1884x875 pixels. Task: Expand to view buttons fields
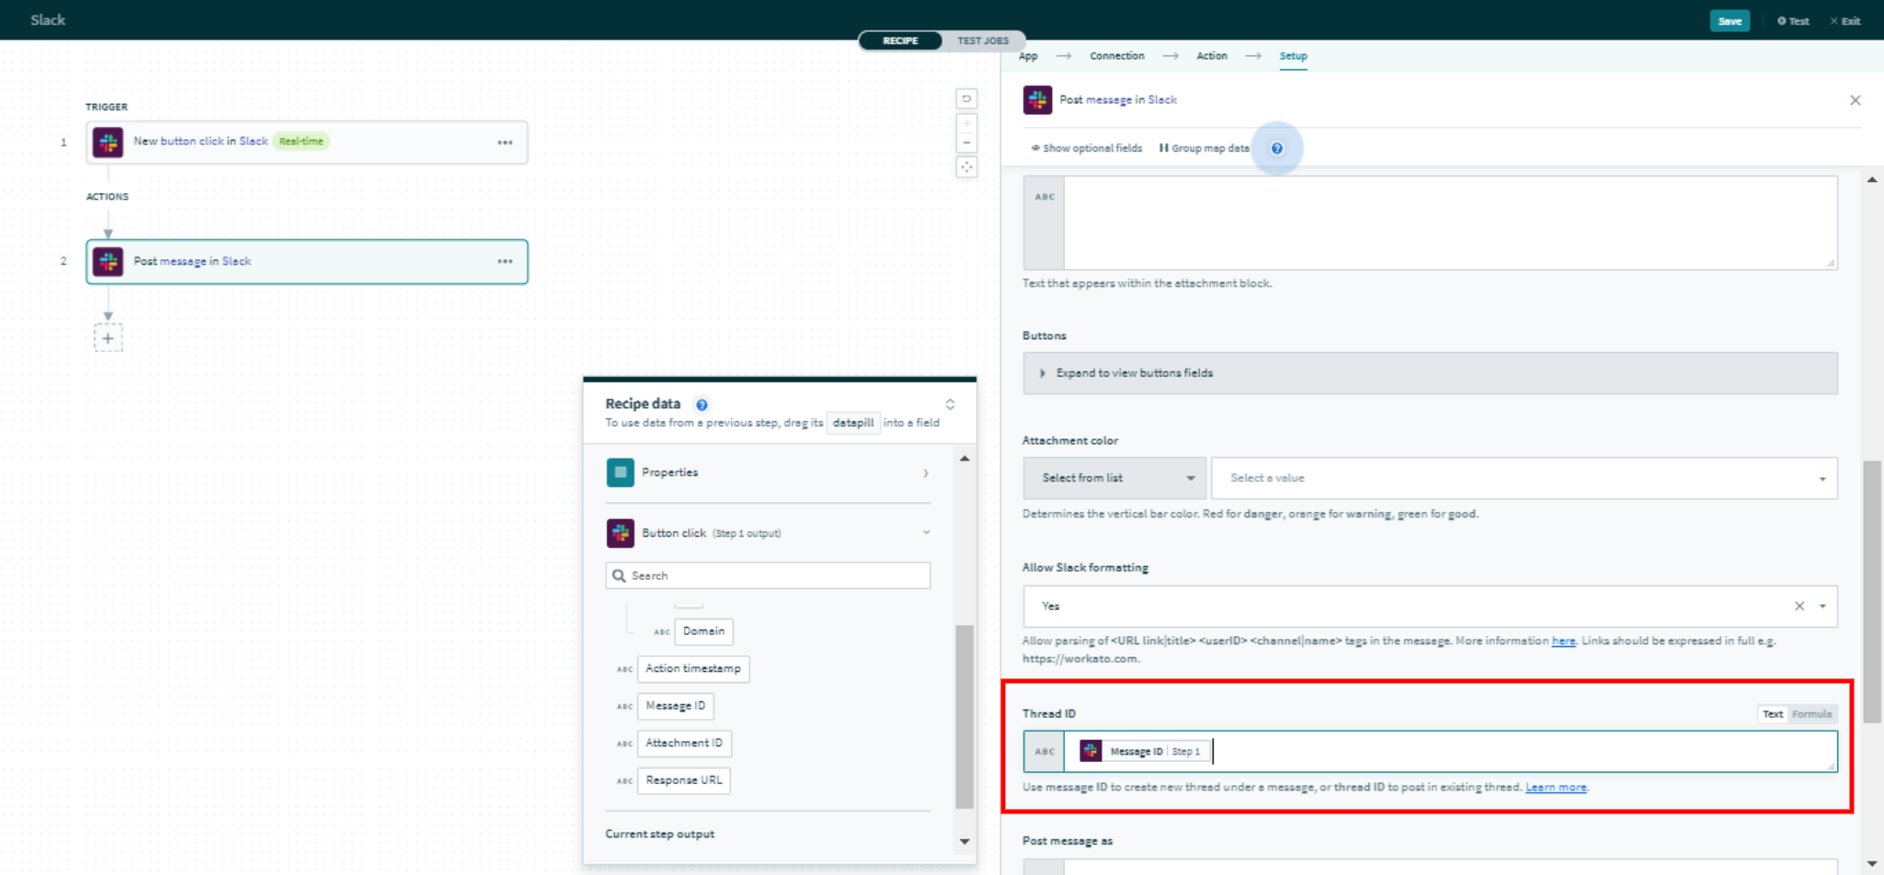(x=1136, y=372)
